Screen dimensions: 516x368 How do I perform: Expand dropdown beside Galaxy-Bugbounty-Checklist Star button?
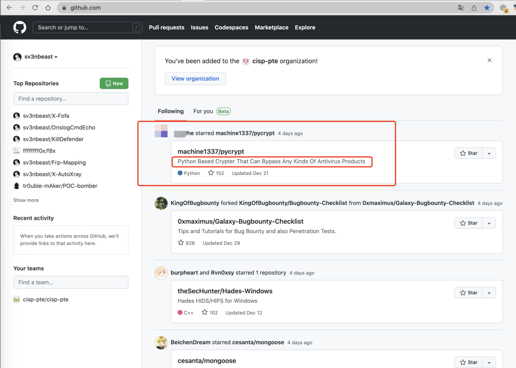[x=489, y=223]
